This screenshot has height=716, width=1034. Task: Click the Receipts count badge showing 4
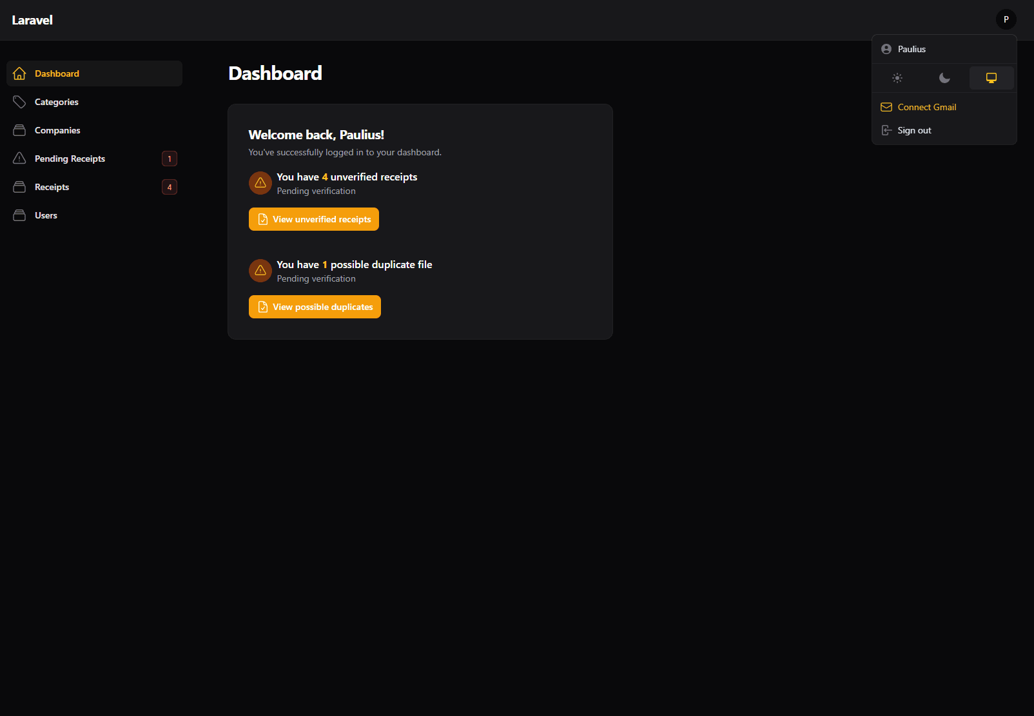coord(170,187)
